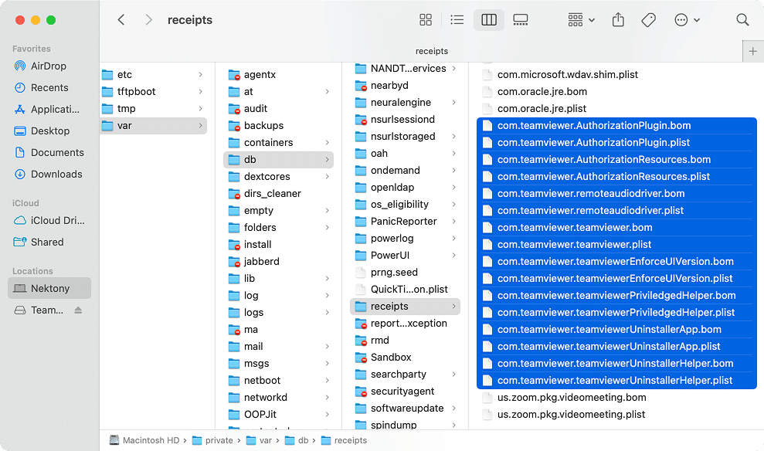Select the OOPJit folder
Screen dimensions: 764x451
[x=278, y=415]
